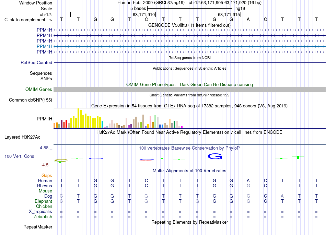Click the 'H3K27Ac Mark' ENCODE track title

point(189,132)
